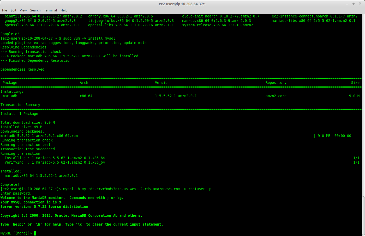365x236 pixels.
Task: Click the MySQL [(none)]> prompt cursor
Action: coord(35,233)
